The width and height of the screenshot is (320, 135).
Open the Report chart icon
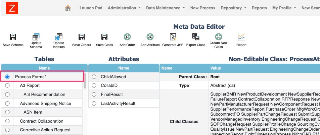tap(241, 37)
